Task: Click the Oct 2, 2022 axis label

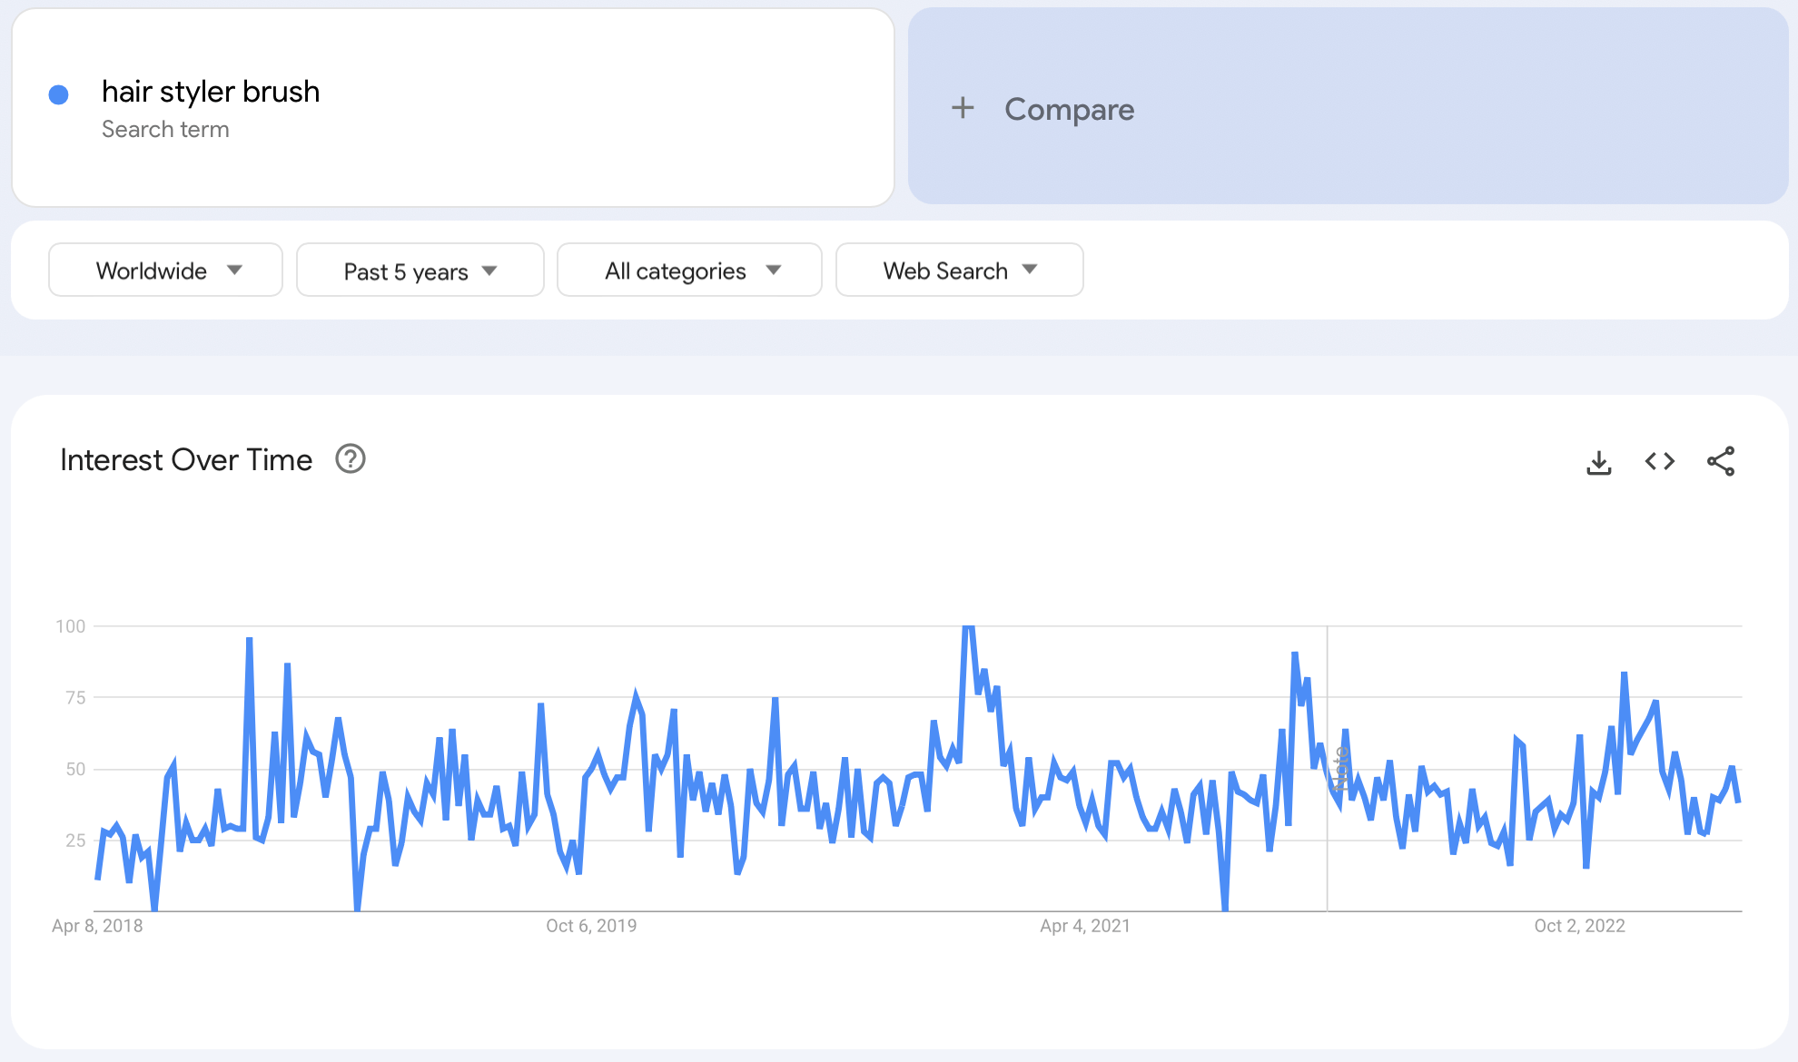Action: pos(1578,926)
